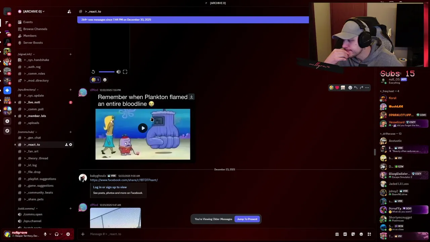Collapse the /cold.comms/ category
The image size is (430, 242).
click(x=28, y=209)
